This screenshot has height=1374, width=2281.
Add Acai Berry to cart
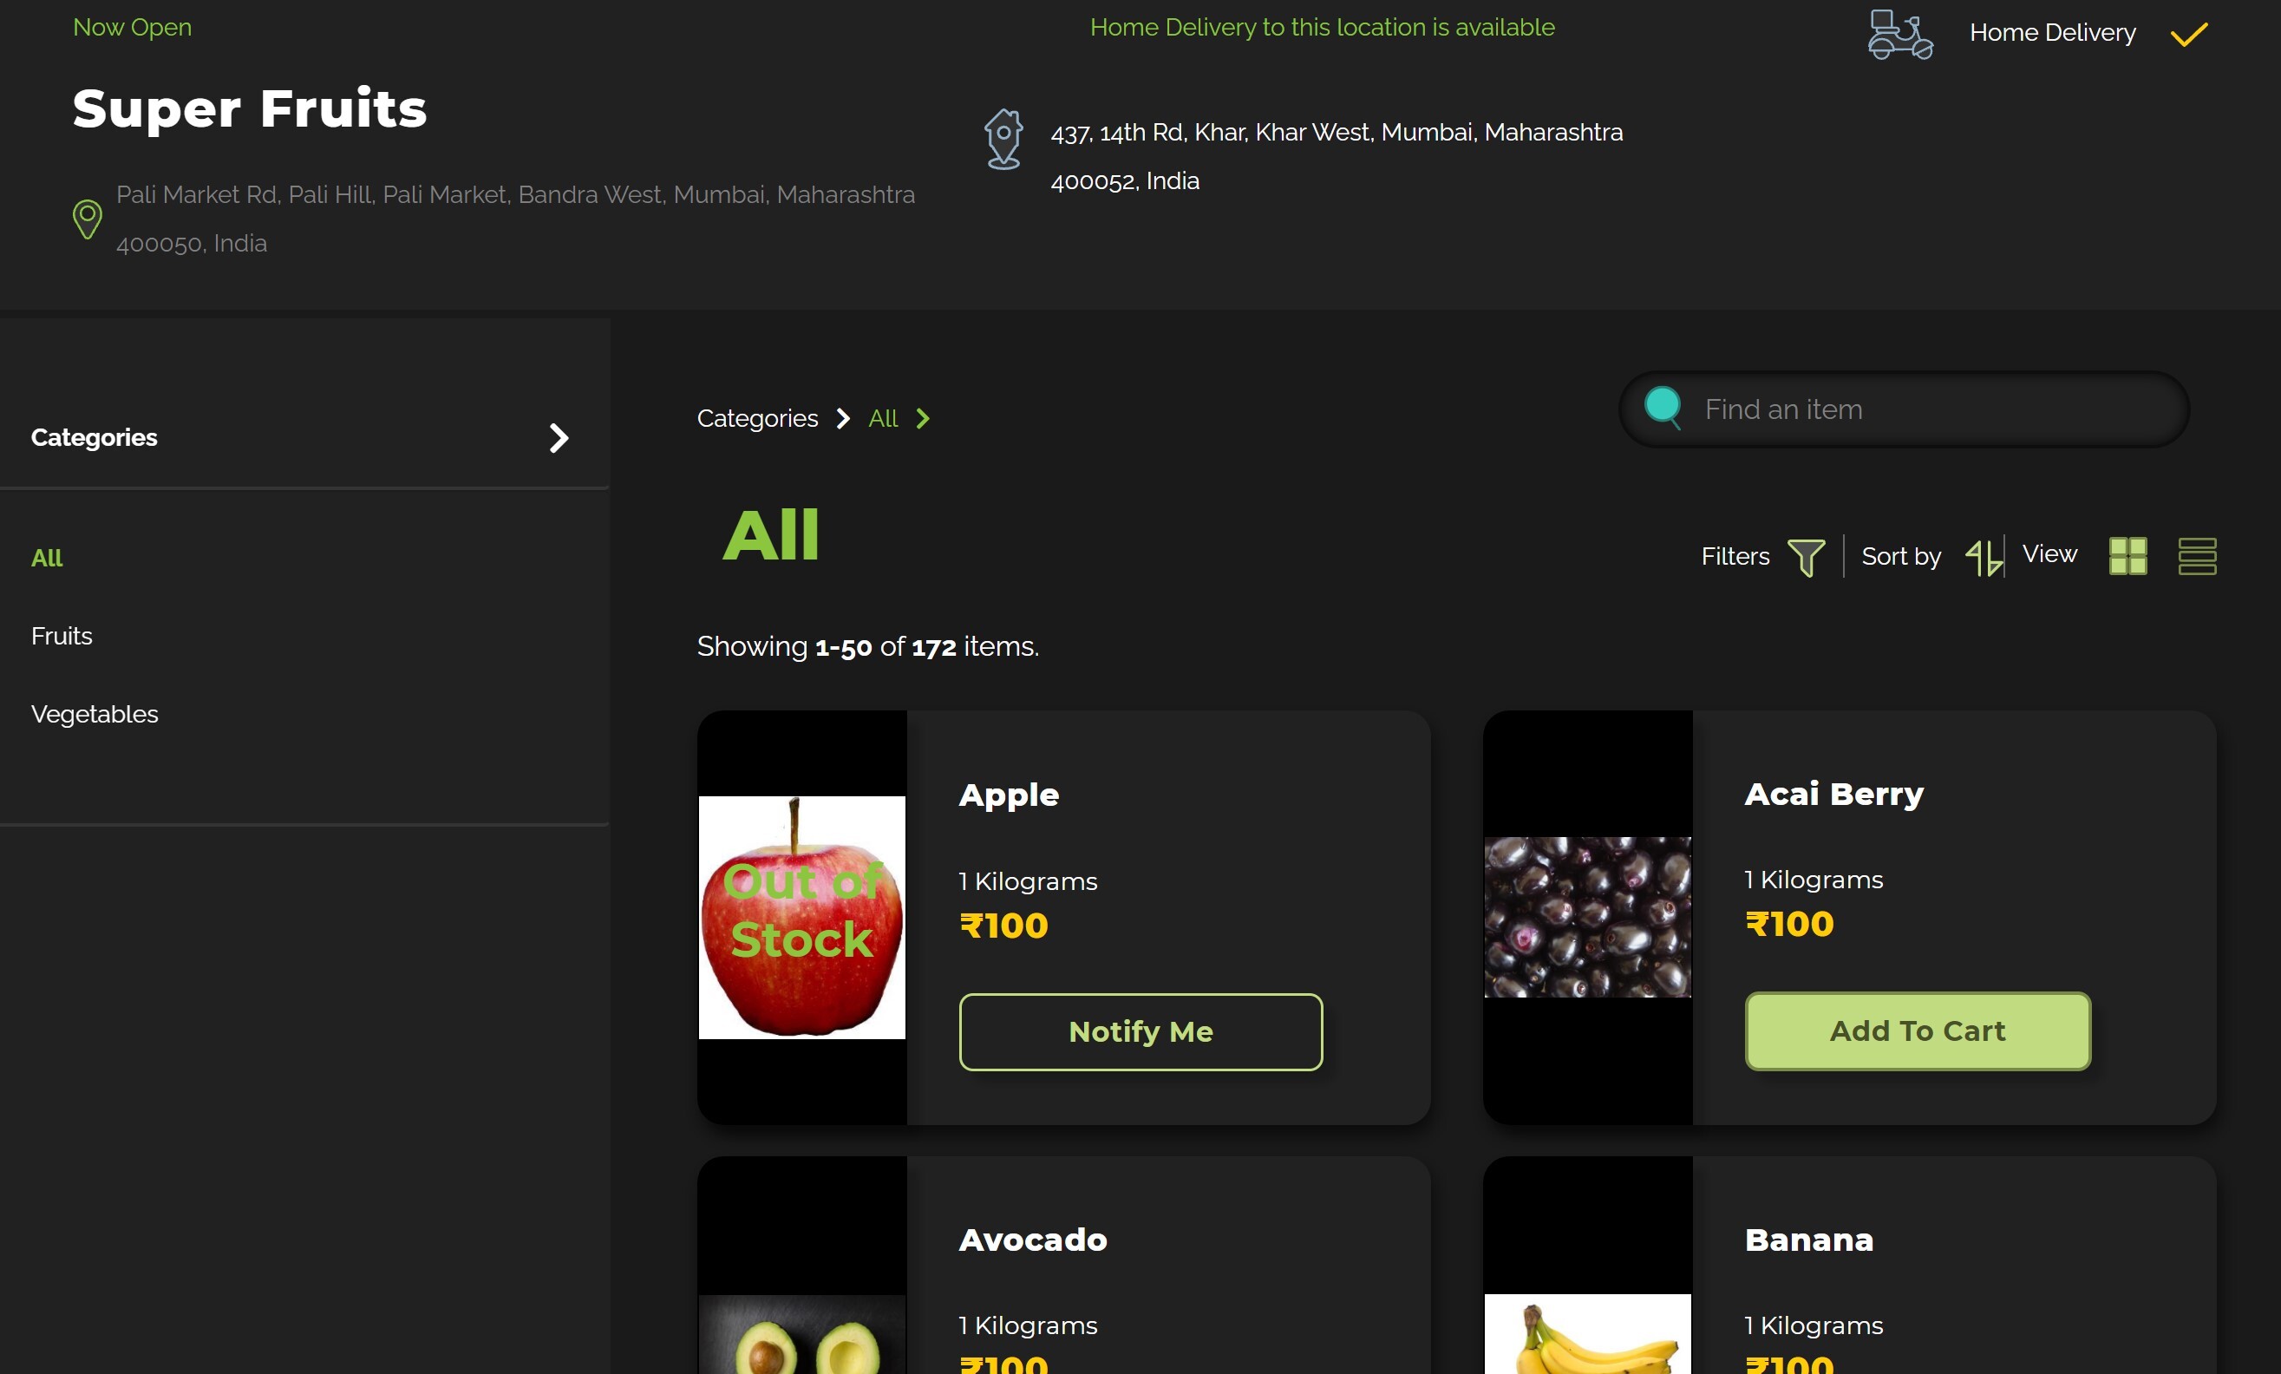[x=1918, y=1030]
